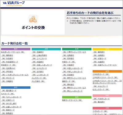Open （株）きらぼし銀行 link

point(9,104)
